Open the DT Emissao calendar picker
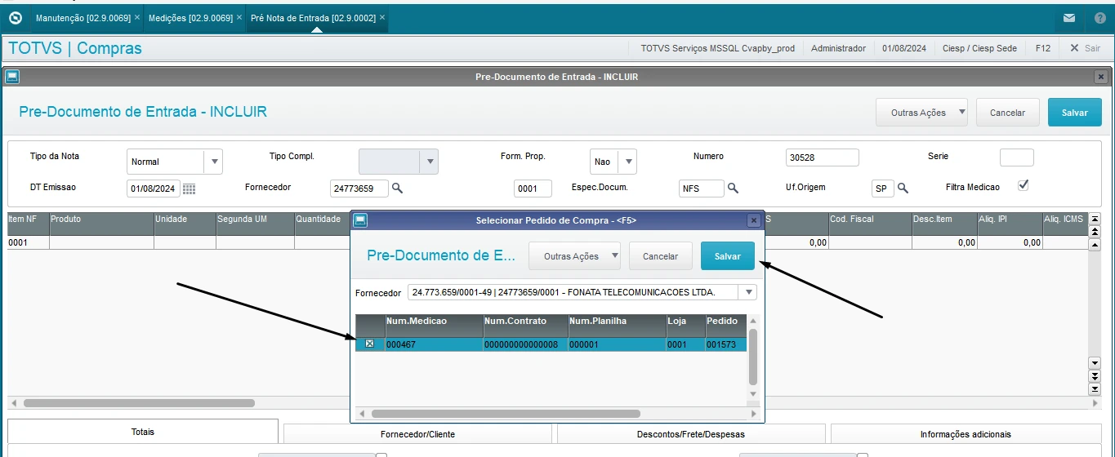1115x457 pixels. [x=189, y=189]
